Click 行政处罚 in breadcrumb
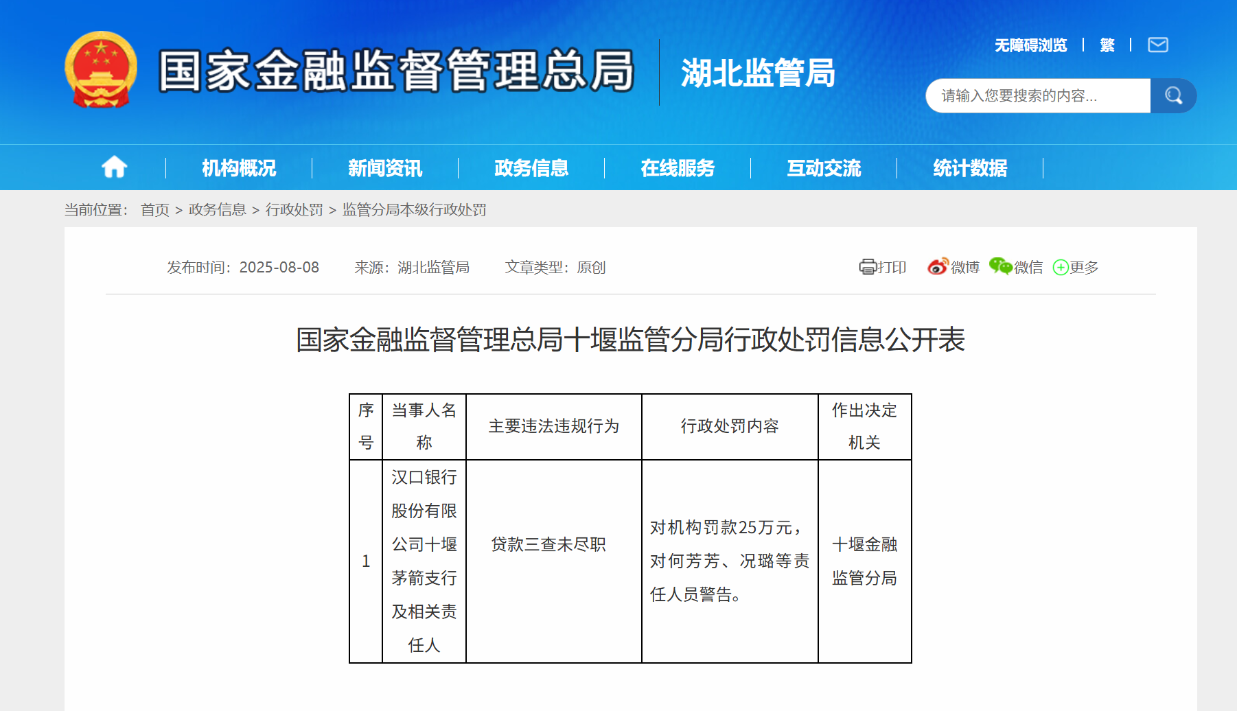Image resolution: width=1237 pixels, height=711 pixels. coord(294,210)
